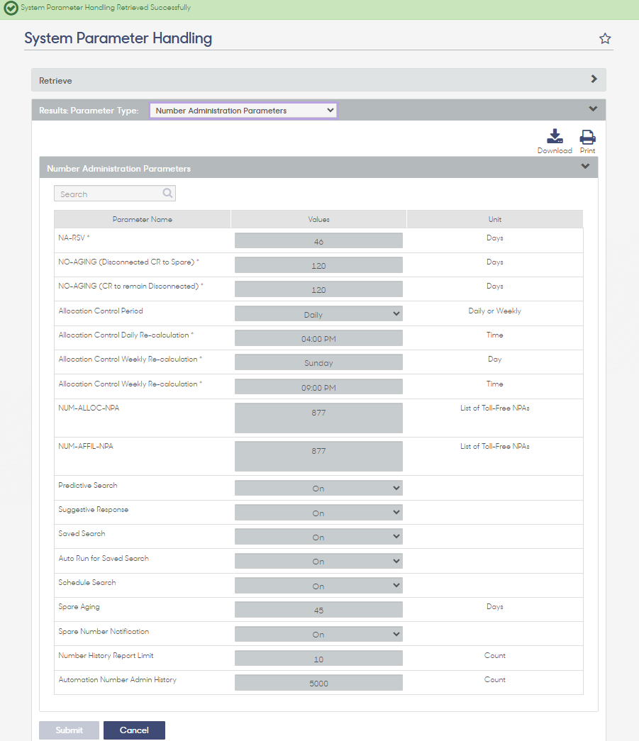The height and width of the screenshot is (741, 639).
Task: Click the Cancel button
Action: (134, 730)
